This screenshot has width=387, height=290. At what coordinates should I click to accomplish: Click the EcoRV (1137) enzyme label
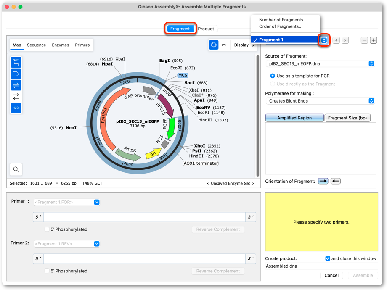click(x=211, y=108)
